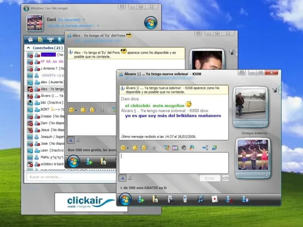This screenshot has height=227, width=303.
Task: Open games playing card icon
Action: [215, 199]
